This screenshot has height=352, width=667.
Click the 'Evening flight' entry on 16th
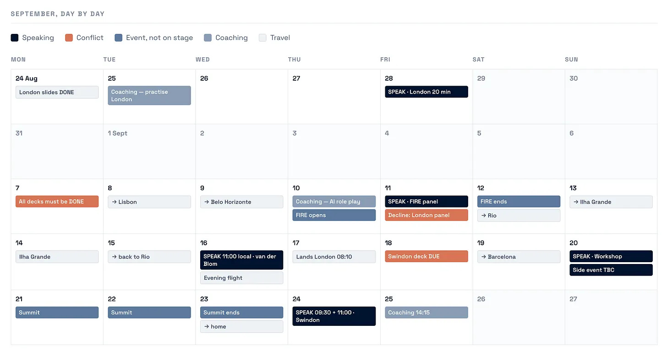tap(242, 278)
